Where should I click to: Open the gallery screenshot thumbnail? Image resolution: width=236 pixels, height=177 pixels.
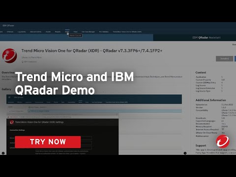[94, 124]
